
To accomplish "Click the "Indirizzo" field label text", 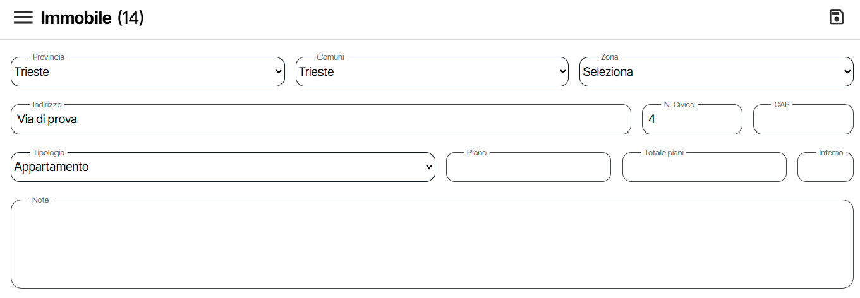I will [x=47, y=105].
